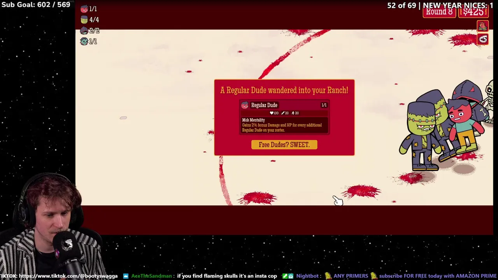Screen dimensions: 498x280
Task: Click the 2/2 hooded zombie count text
Action: click(x=95, y=31)
